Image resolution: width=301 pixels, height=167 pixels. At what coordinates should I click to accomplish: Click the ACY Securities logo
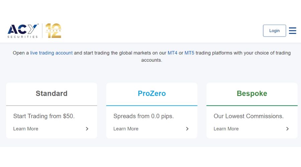23,31
